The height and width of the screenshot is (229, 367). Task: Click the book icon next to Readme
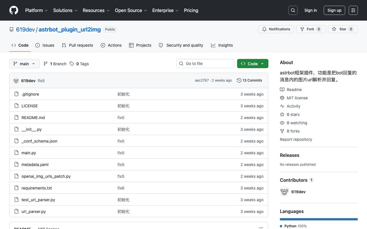[282, 90]
